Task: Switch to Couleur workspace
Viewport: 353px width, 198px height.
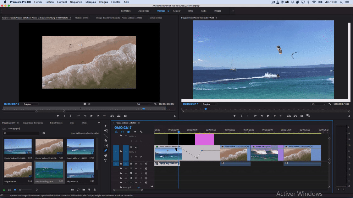Action: 177,11
